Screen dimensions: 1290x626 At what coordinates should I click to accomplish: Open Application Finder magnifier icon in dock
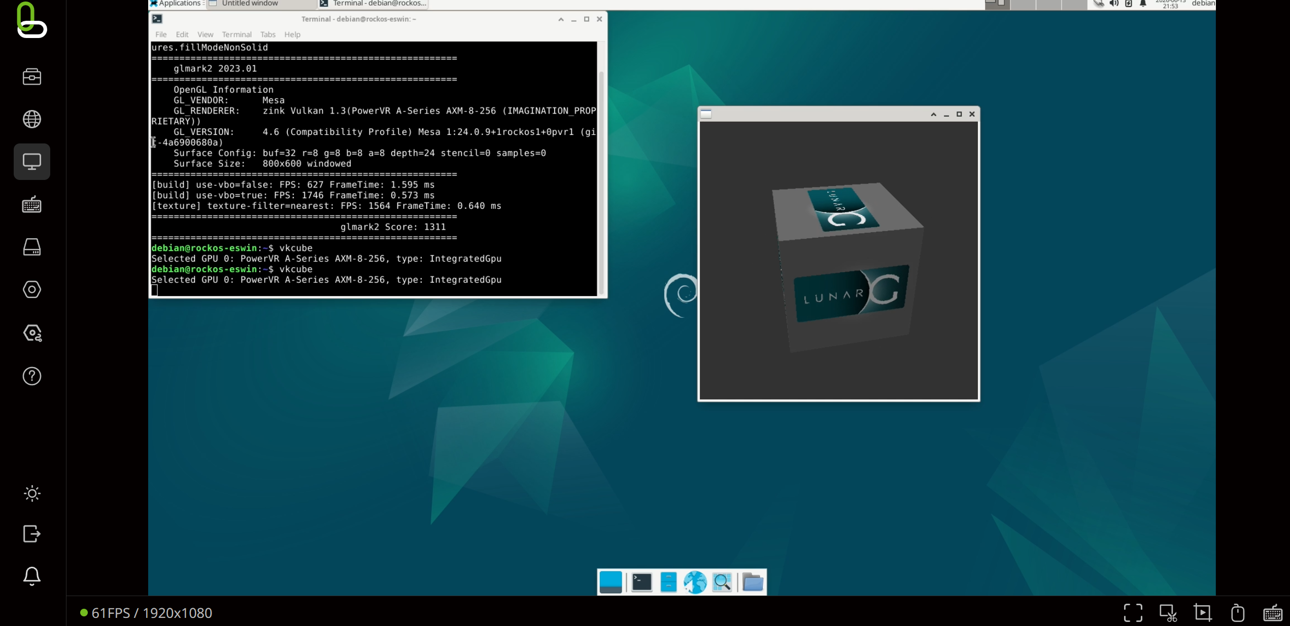(x=722, y=582)
